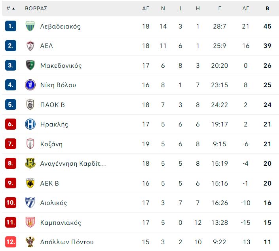
Task: Open the Κοζάνη team link
Action: click(51, 144)
